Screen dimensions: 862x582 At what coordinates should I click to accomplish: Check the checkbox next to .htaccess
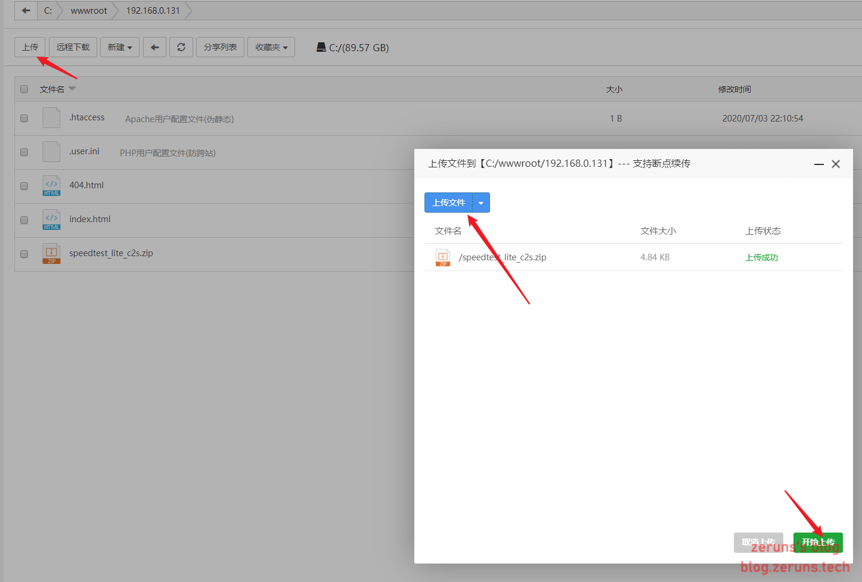[23, 118]
